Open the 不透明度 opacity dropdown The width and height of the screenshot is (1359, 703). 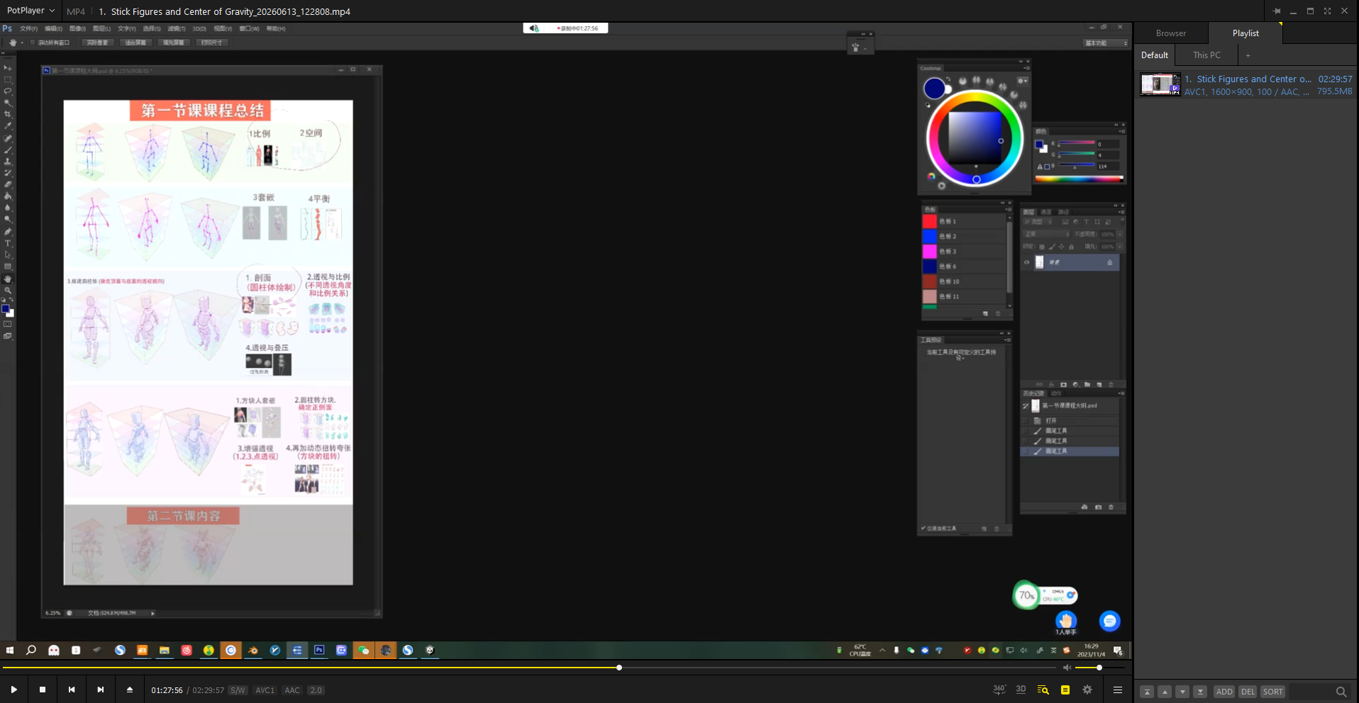(x=1120, y=234)
